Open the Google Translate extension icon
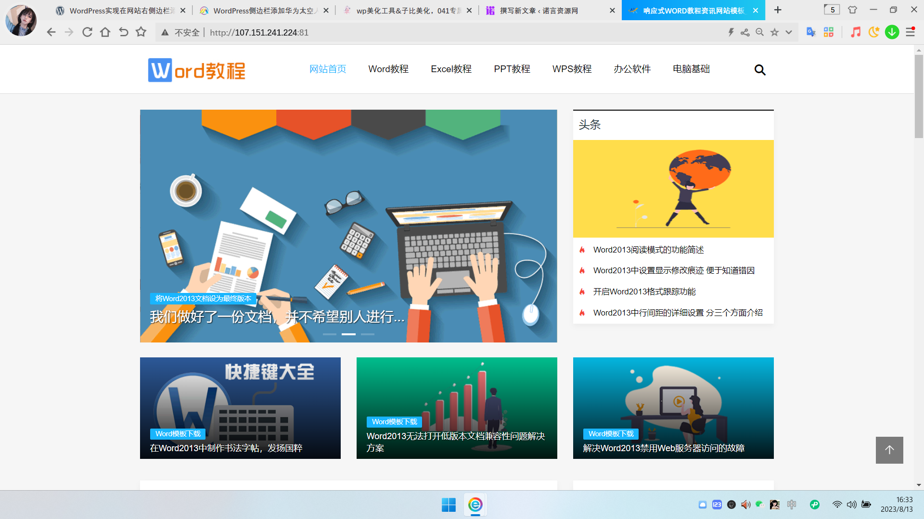The image size is (924, 519). (811, 32)
